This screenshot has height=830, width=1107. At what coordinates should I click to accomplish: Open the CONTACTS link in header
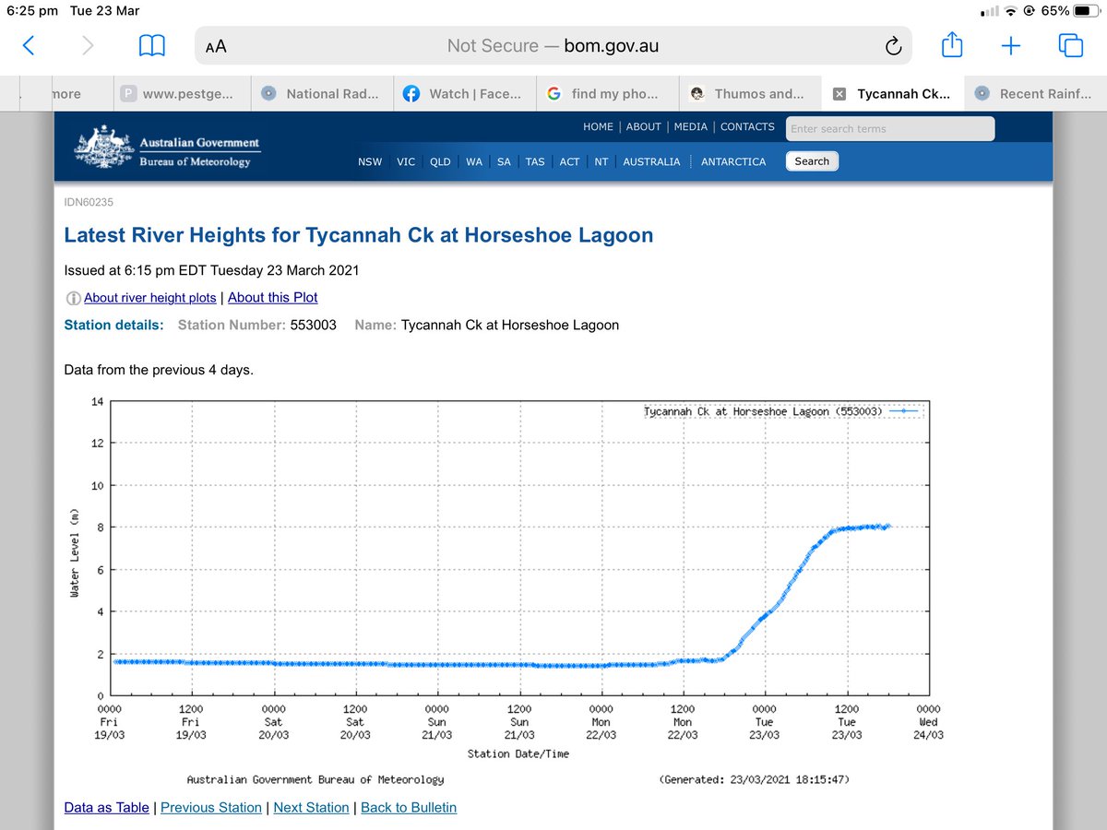747,127
